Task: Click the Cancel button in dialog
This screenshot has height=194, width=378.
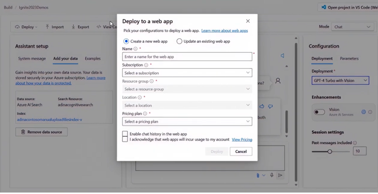Action: (x=241, y=151)
